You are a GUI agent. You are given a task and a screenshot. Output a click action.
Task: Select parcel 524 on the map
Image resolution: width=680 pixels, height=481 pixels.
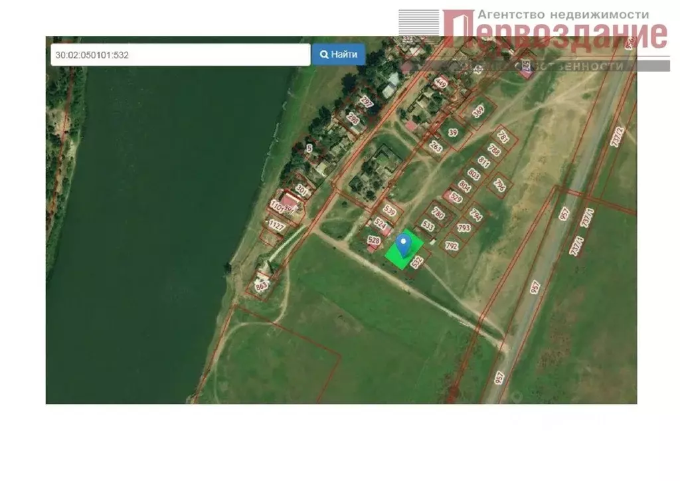click(380, 224)
